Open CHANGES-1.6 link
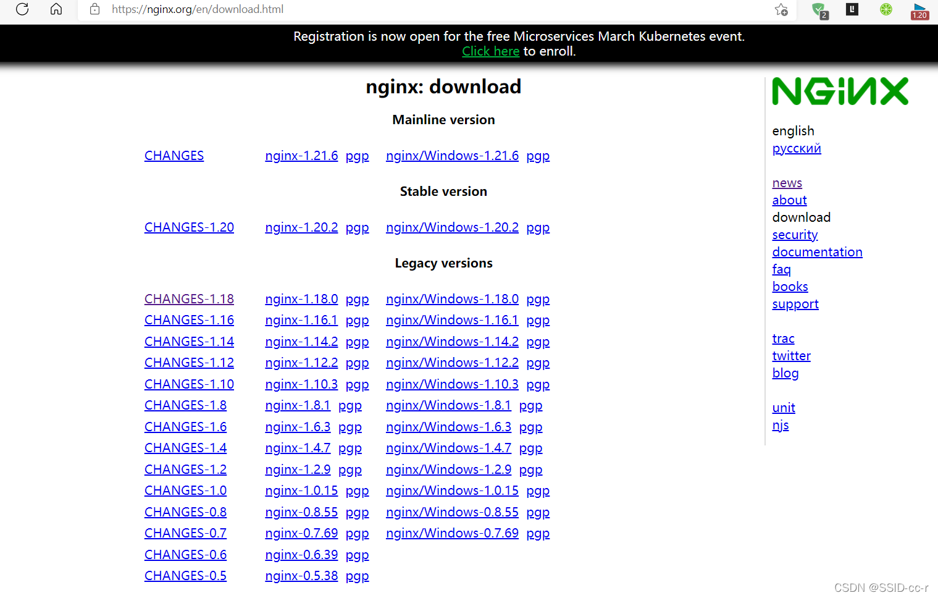Screen dimensions: 938x598 point(185,427)
